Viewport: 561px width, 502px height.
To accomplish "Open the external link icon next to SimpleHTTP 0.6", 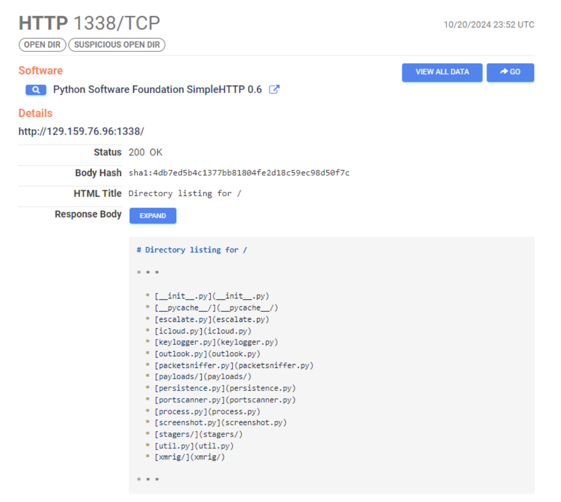I will 274,90.
